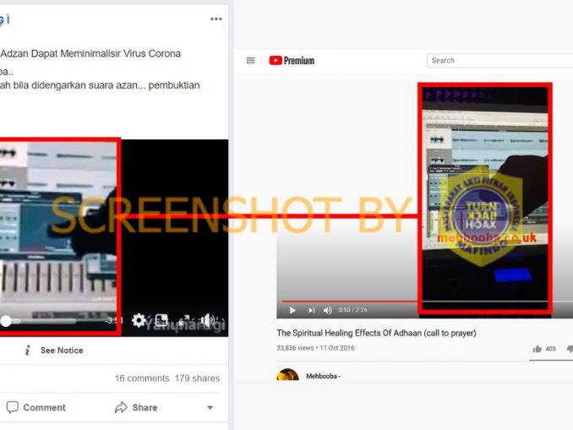Screen dimensions: 573x430
Task: Click post text 'Adzan Dapat Meminimalisir Virus Corona'
Action: point(90,54)
